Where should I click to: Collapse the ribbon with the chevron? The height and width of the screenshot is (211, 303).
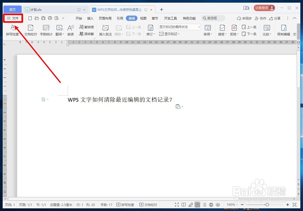point(295,18)
